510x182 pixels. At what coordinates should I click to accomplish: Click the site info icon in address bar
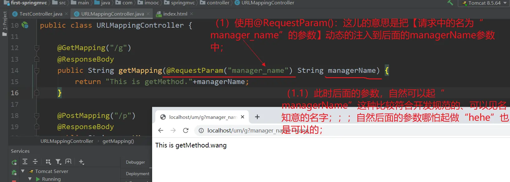201,130
